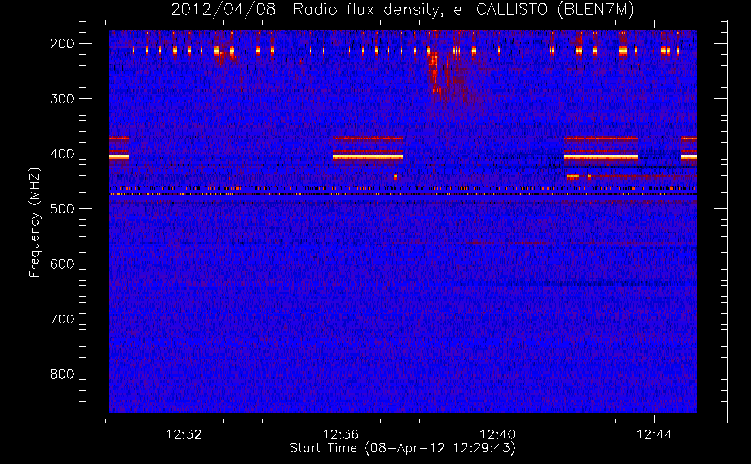Click the bright radio burst near 12:38
This screenshot has height=464, width=751.
pos(439,77)
